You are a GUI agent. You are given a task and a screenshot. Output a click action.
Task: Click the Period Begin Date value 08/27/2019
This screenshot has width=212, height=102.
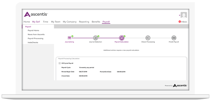pyautogui.click(x=83, y=72)
